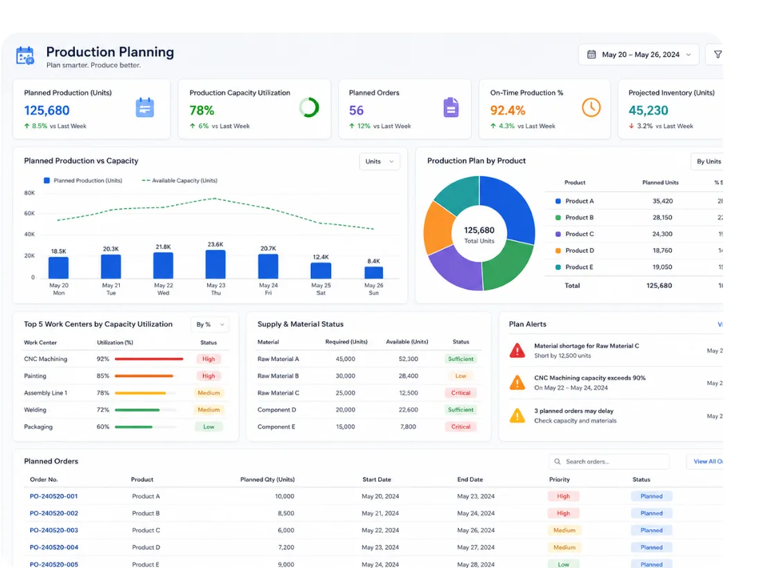Click the Search orders input field
Viewport: 775px width, 568px height.
click(x=609, y=461)
